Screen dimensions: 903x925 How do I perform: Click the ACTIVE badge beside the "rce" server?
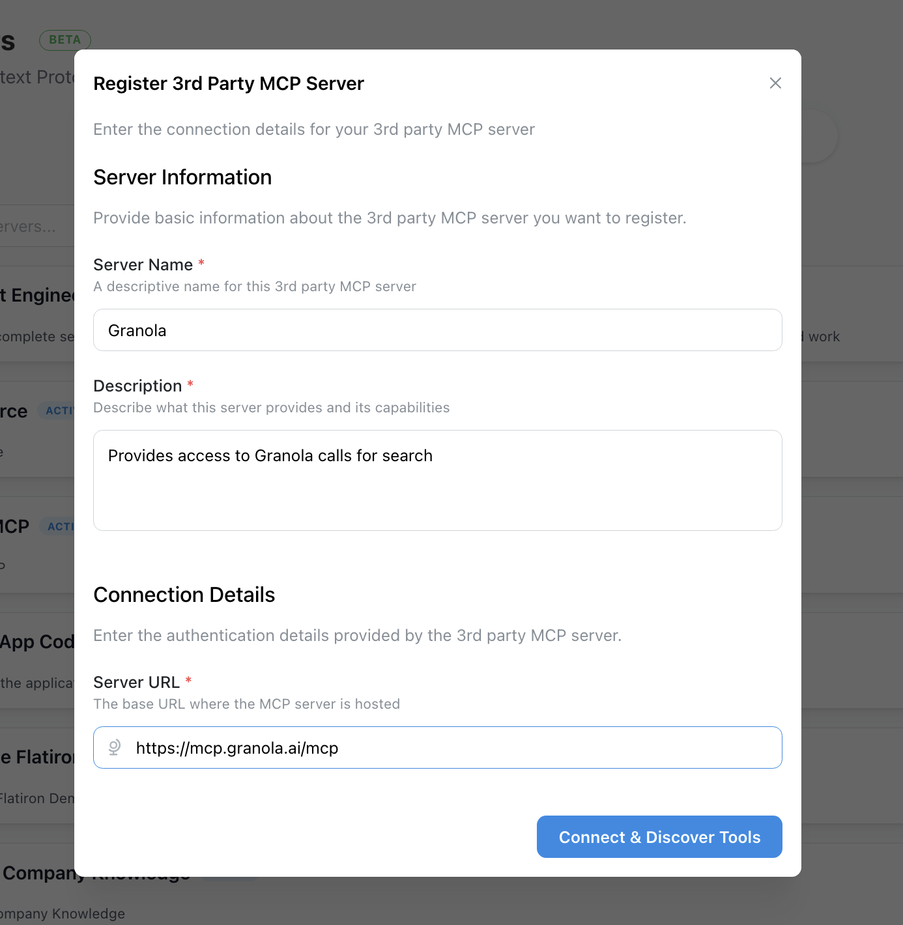(59, 411)
